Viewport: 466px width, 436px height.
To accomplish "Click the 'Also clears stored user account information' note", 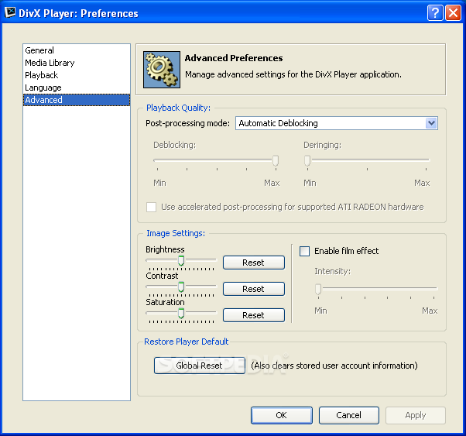I will (334, 366).
